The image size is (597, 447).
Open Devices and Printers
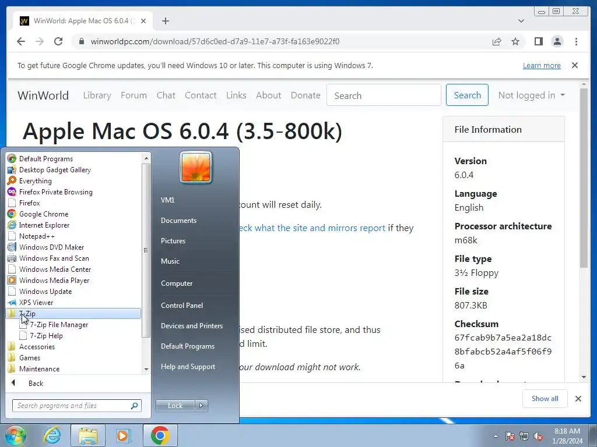point(191,326)
